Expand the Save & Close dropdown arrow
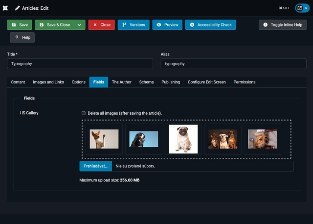Image resolution: width=313 pixels, height=224 pixels. (79, 25)
